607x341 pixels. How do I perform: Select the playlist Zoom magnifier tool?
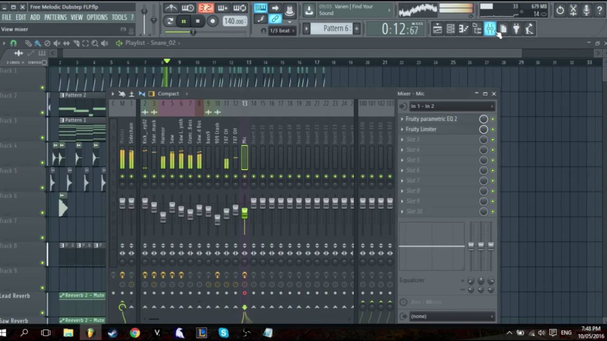tap(95, 43)
